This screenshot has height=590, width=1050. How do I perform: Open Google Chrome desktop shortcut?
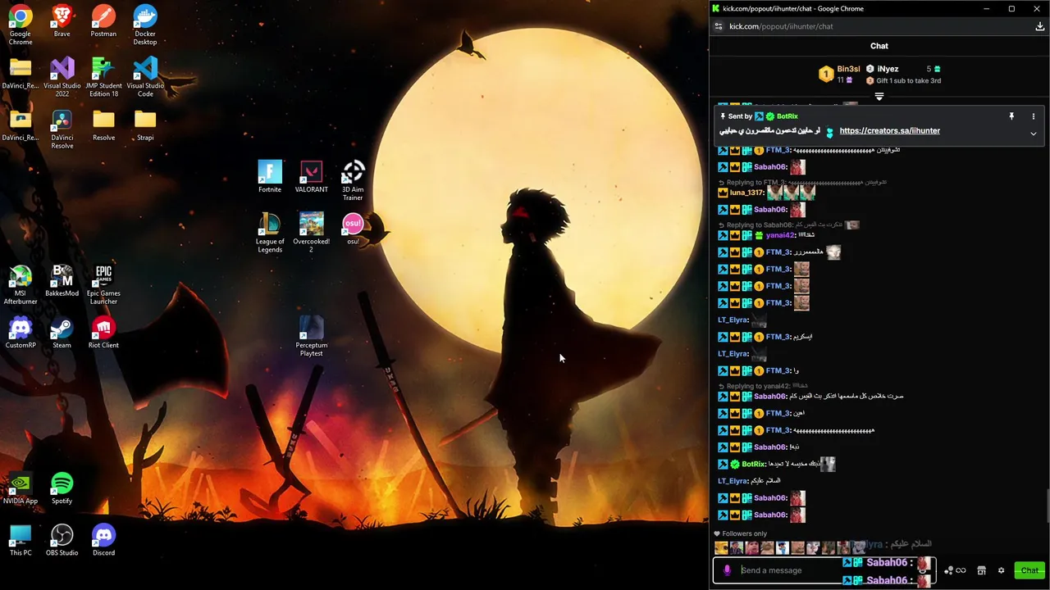click(21, 25)
